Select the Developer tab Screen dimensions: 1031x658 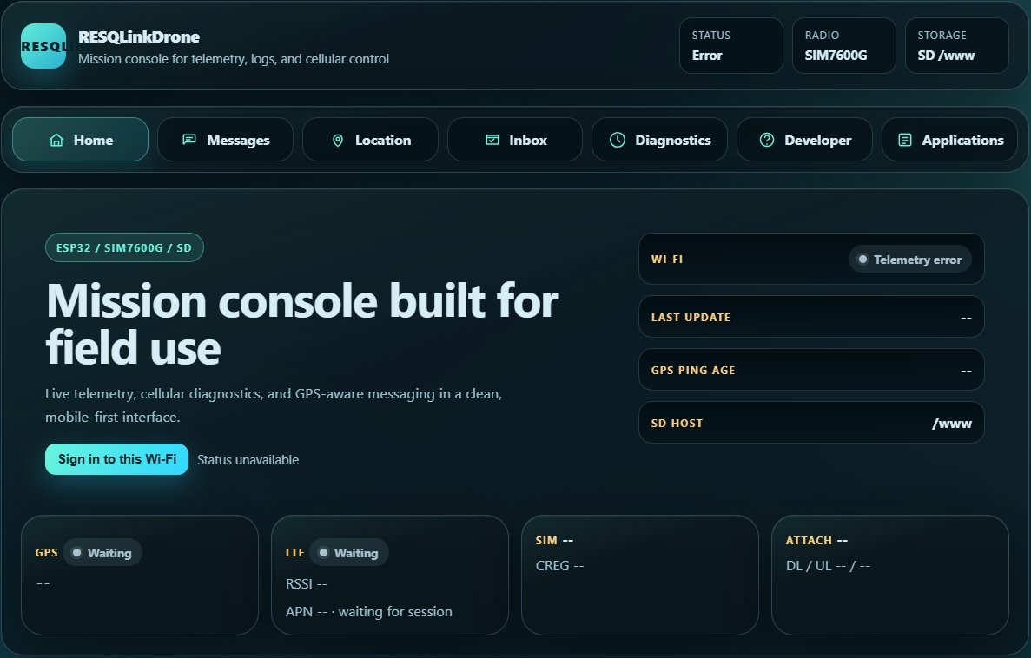coord(805,140)
